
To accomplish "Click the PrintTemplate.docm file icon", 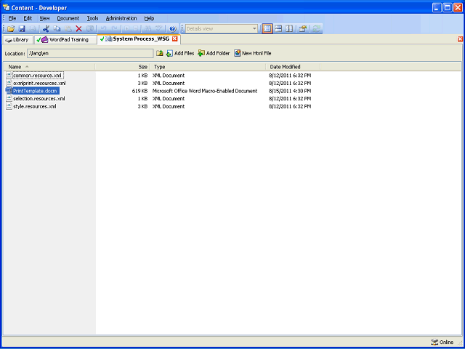I will 9,91.
